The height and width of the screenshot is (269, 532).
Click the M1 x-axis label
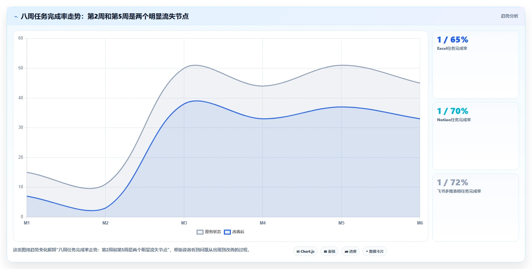point(27,223)
